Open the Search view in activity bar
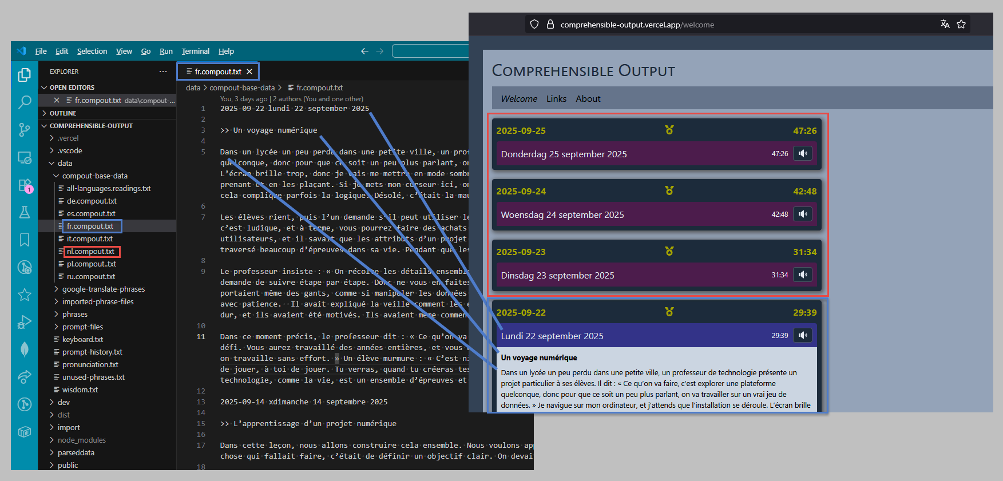 coord(24,102)
